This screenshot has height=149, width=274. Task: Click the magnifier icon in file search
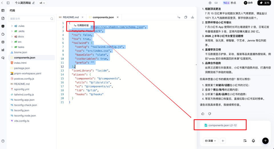(x=52, y=19)
